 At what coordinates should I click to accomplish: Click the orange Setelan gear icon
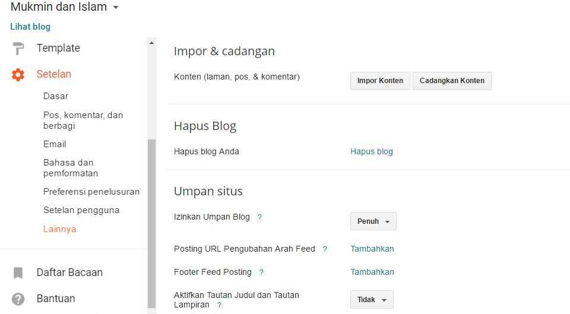tap(18, 75)
